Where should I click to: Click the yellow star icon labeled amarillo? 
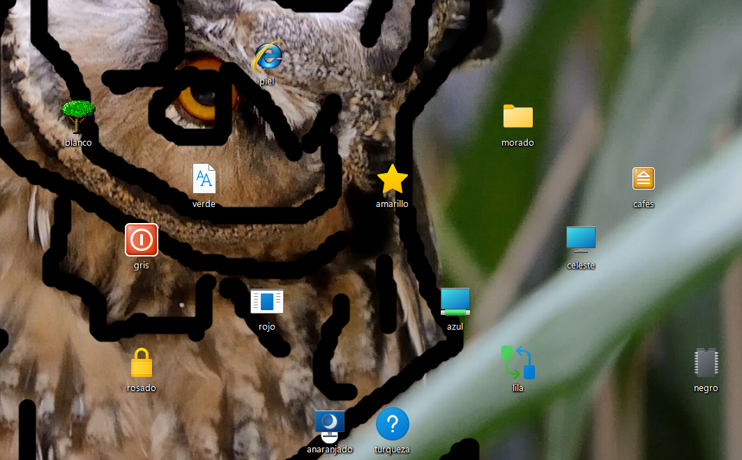pos(392,179)
